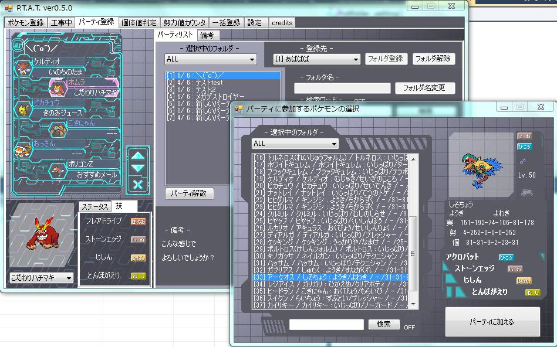Screen dimensions: 557x347
Task: Switch to the ポケモン登録 tab
Action: (26, 23)
